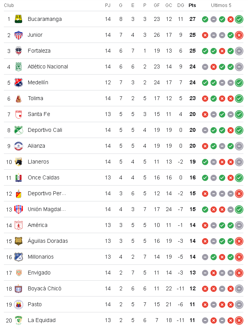
Task: Click the PJ matches played header
Action: (x=108, y=5)
